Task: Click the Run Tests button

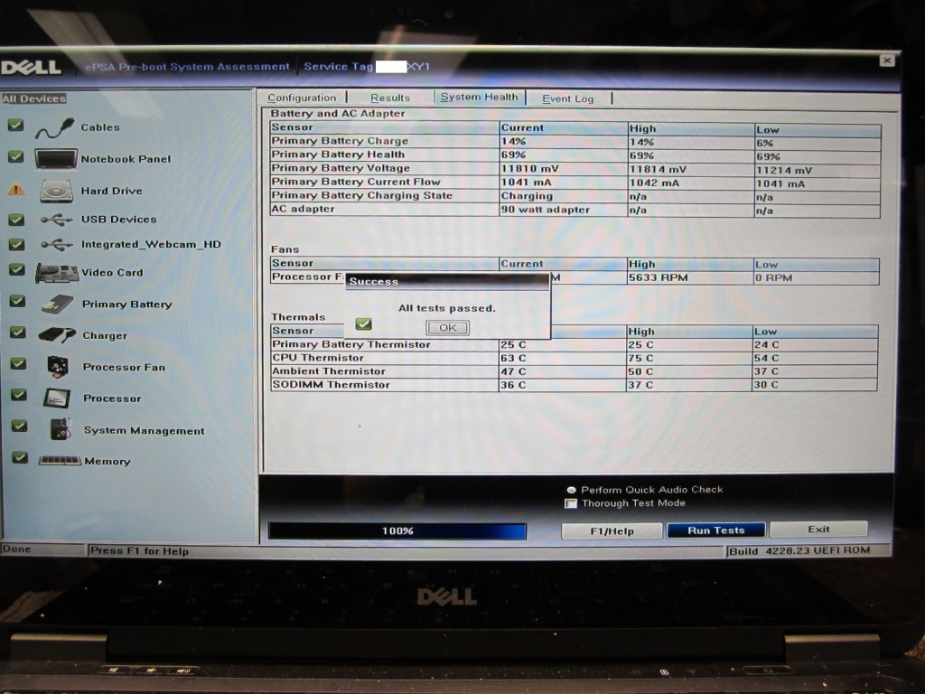Action: pyautogui.click(x=715, y=530)
